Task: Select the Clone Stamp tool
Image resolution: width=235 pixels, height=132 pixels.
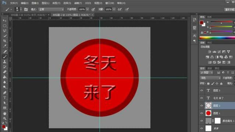Action: 5,62
